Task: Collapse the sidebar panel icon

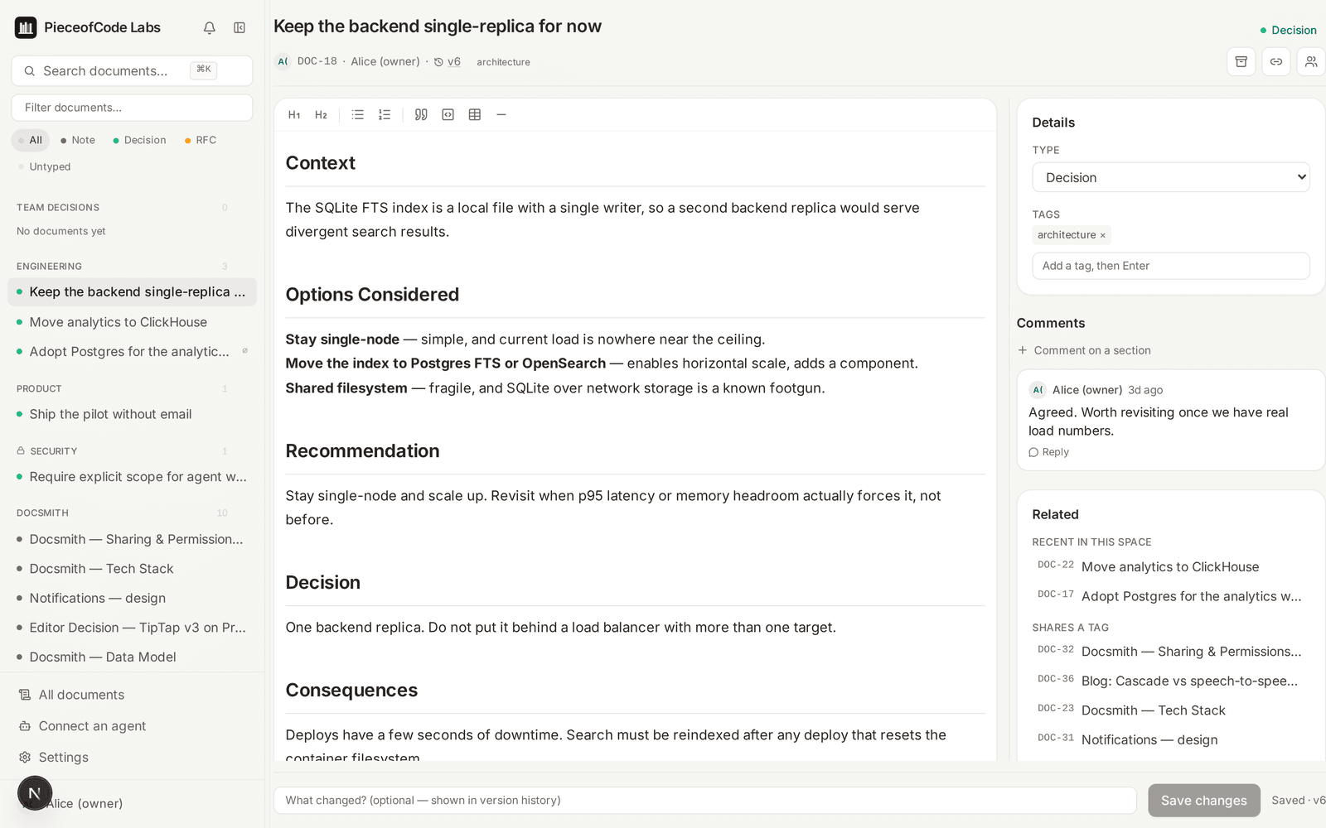Action: point(240,28)
